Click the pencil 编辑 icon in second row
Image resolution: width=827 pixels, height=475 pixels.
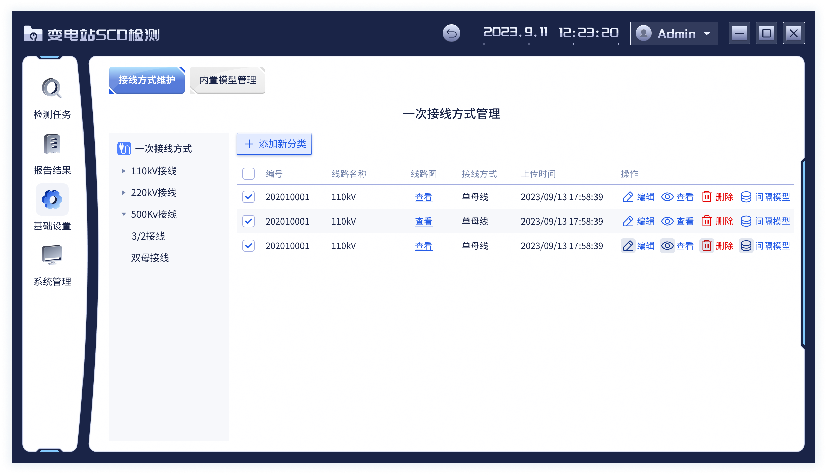(628, 222)
